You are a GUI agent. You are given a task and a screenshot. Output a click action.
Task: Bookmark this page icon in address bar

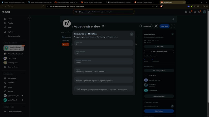(43, 6)
